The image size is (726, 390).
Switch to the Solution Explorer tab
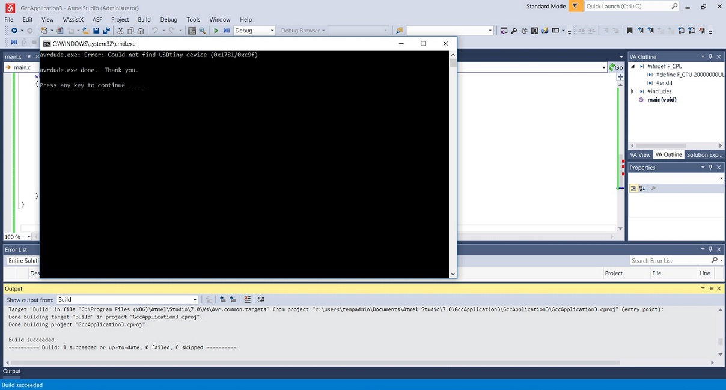click(704, 155)
